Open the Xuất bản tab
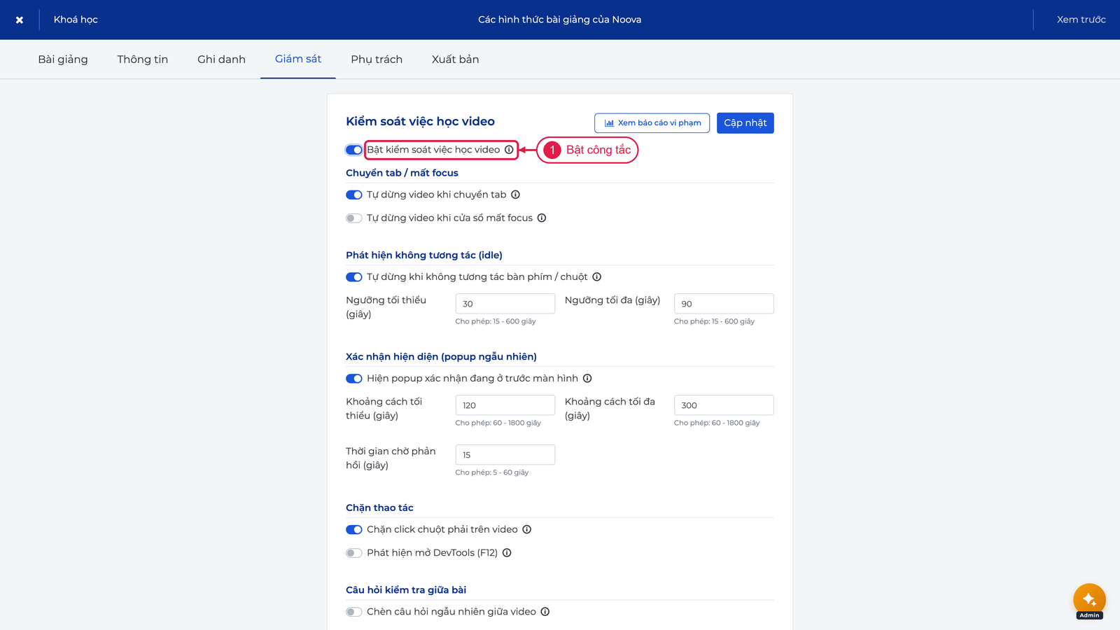Screen dimensions: 1120x630 pos(456,59)
